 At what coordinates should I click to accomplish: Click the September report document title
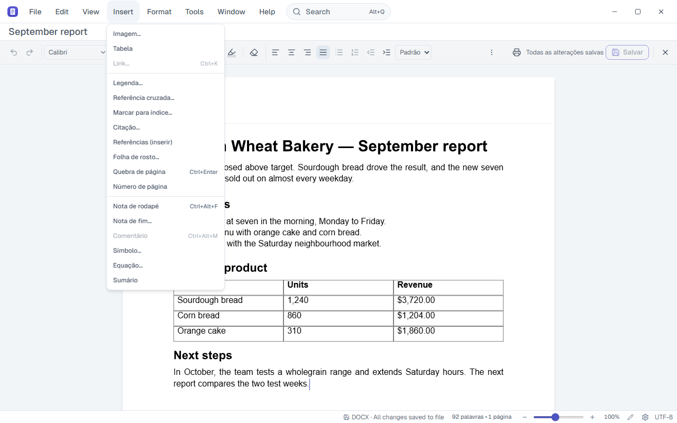click(48, 32)
